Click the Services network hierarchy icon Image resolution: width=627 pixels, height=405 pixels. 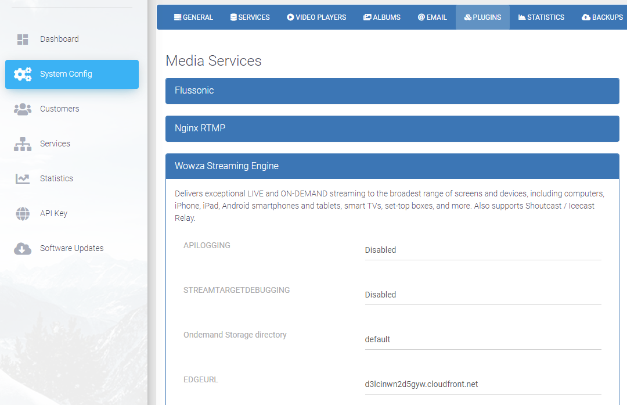click(x=23, y=144)
